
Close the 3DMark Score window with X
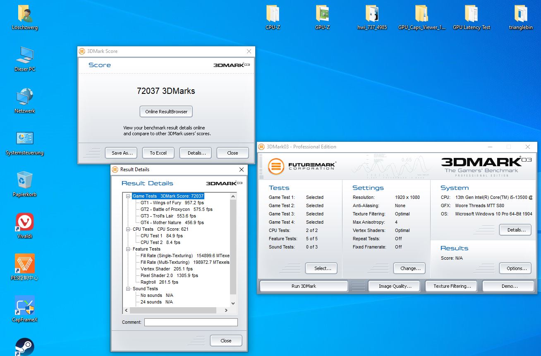point(249,51)
